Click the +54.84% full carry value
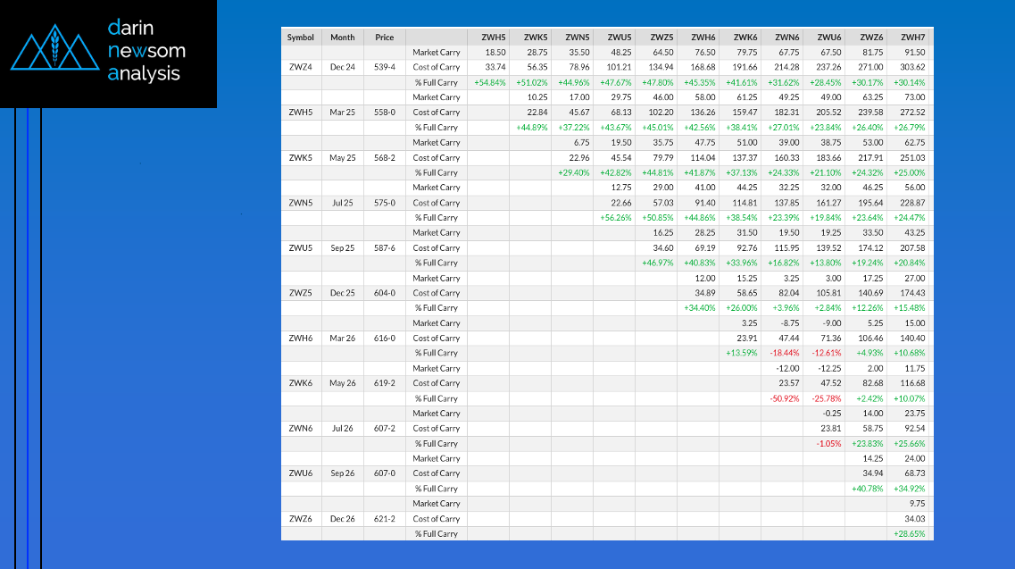The width and height of the screenshot is (1015, 569). click(x=490, y=82)
